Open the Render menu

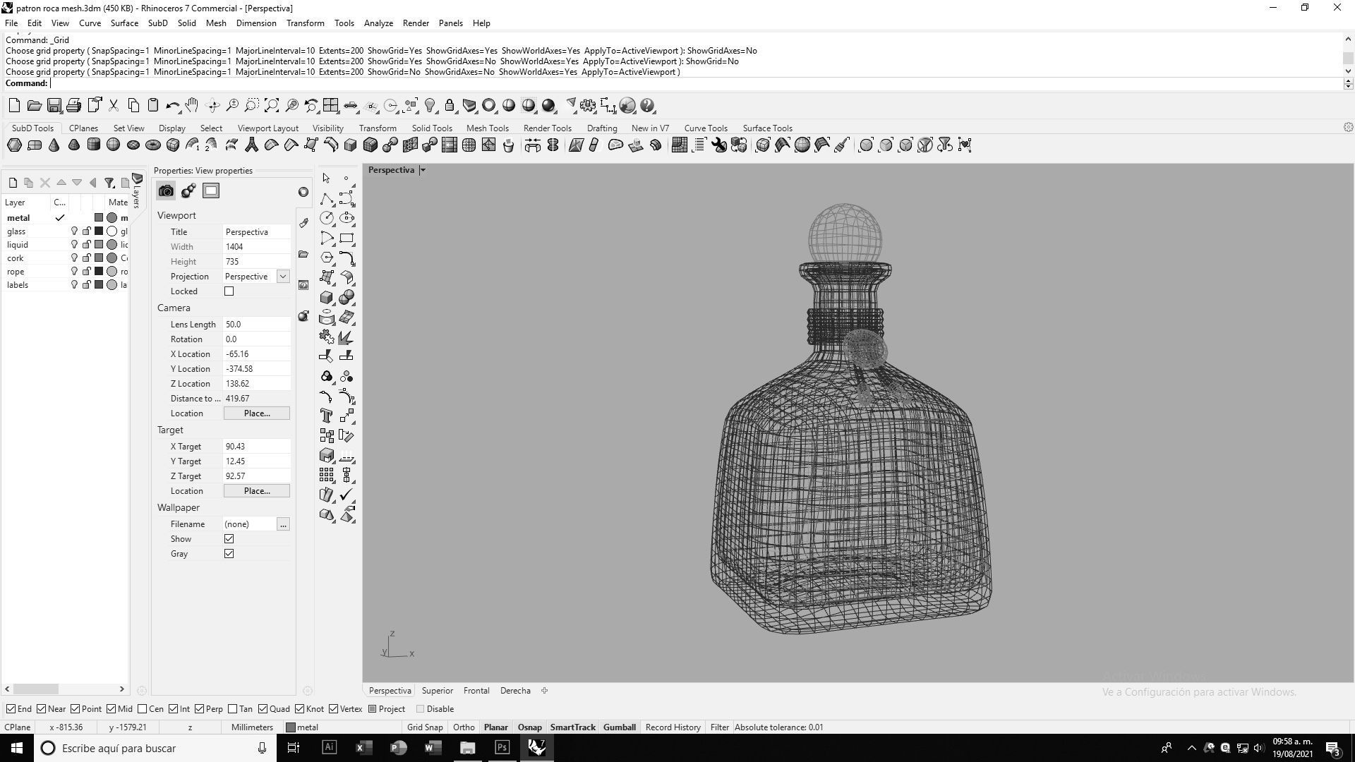(416, 23)
